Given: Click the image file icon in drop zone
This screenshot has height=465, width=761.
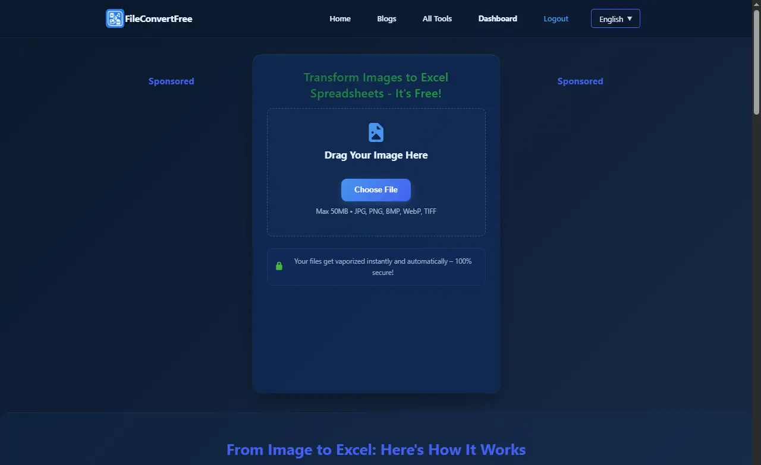Looking at the screenshot, I should 376,132.
